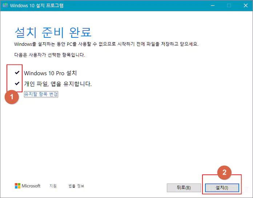
Task: Open the 법률 정보 legal link
Action: [x=76, y=186]
